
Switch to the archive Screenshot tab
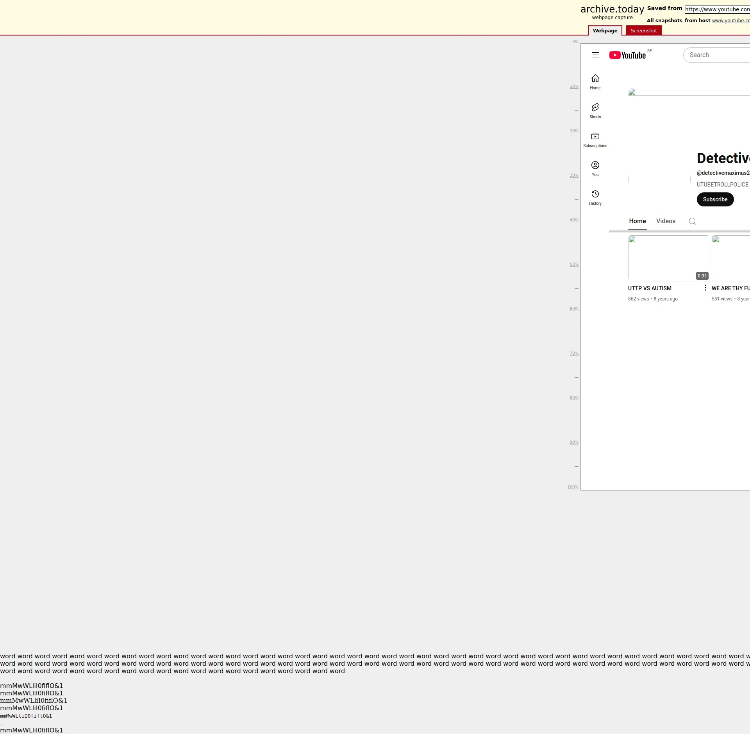pos(643,31)
